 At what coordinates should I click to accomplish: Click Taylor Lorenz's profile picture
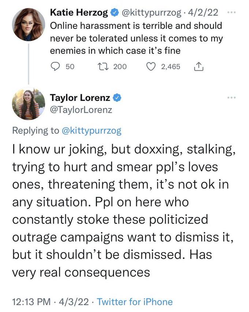point(28,106)
